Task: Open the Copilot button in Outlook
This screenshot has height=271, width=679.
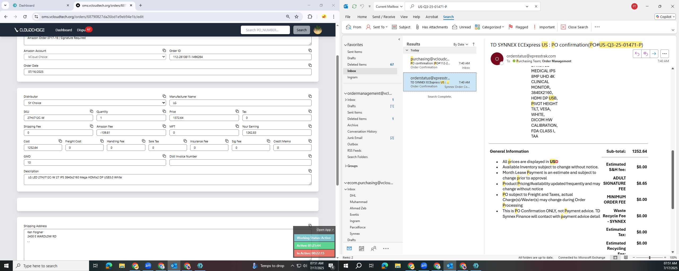Action: [x=665, y=17]
